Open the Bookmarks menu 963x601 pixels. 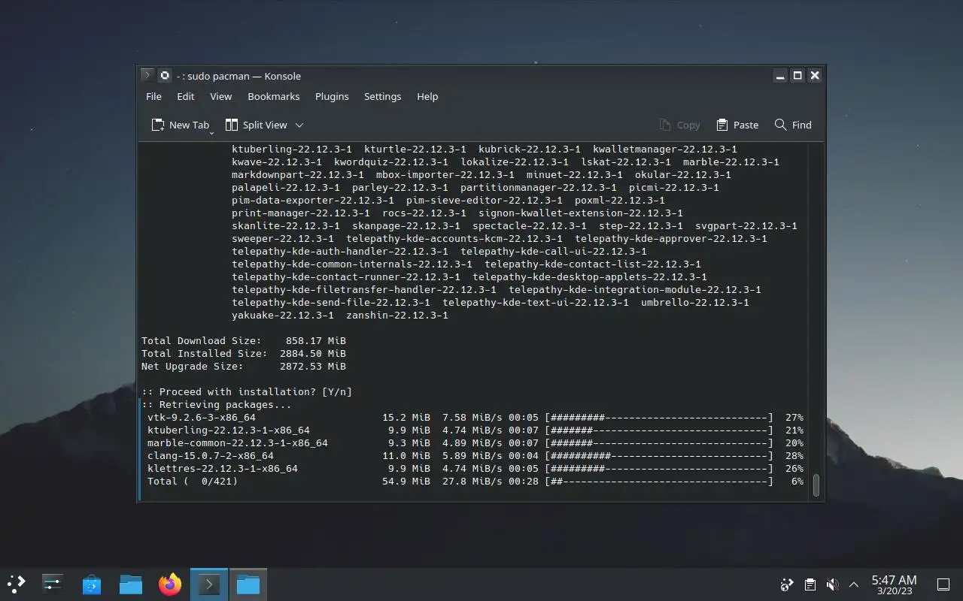(274, 96)
